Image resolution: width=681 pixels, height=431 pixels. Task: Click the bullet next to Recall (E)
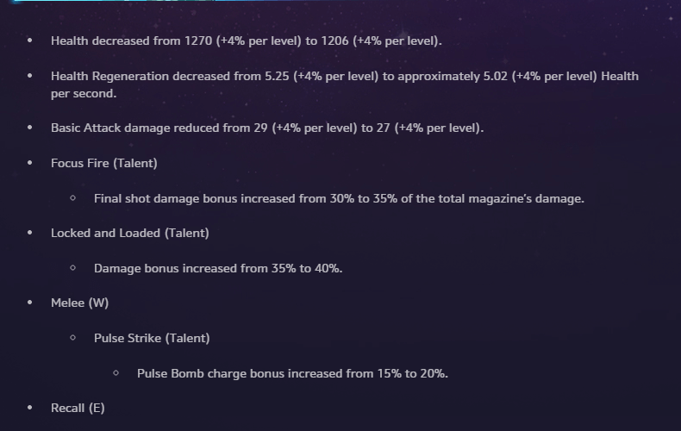tap(30, 408)
